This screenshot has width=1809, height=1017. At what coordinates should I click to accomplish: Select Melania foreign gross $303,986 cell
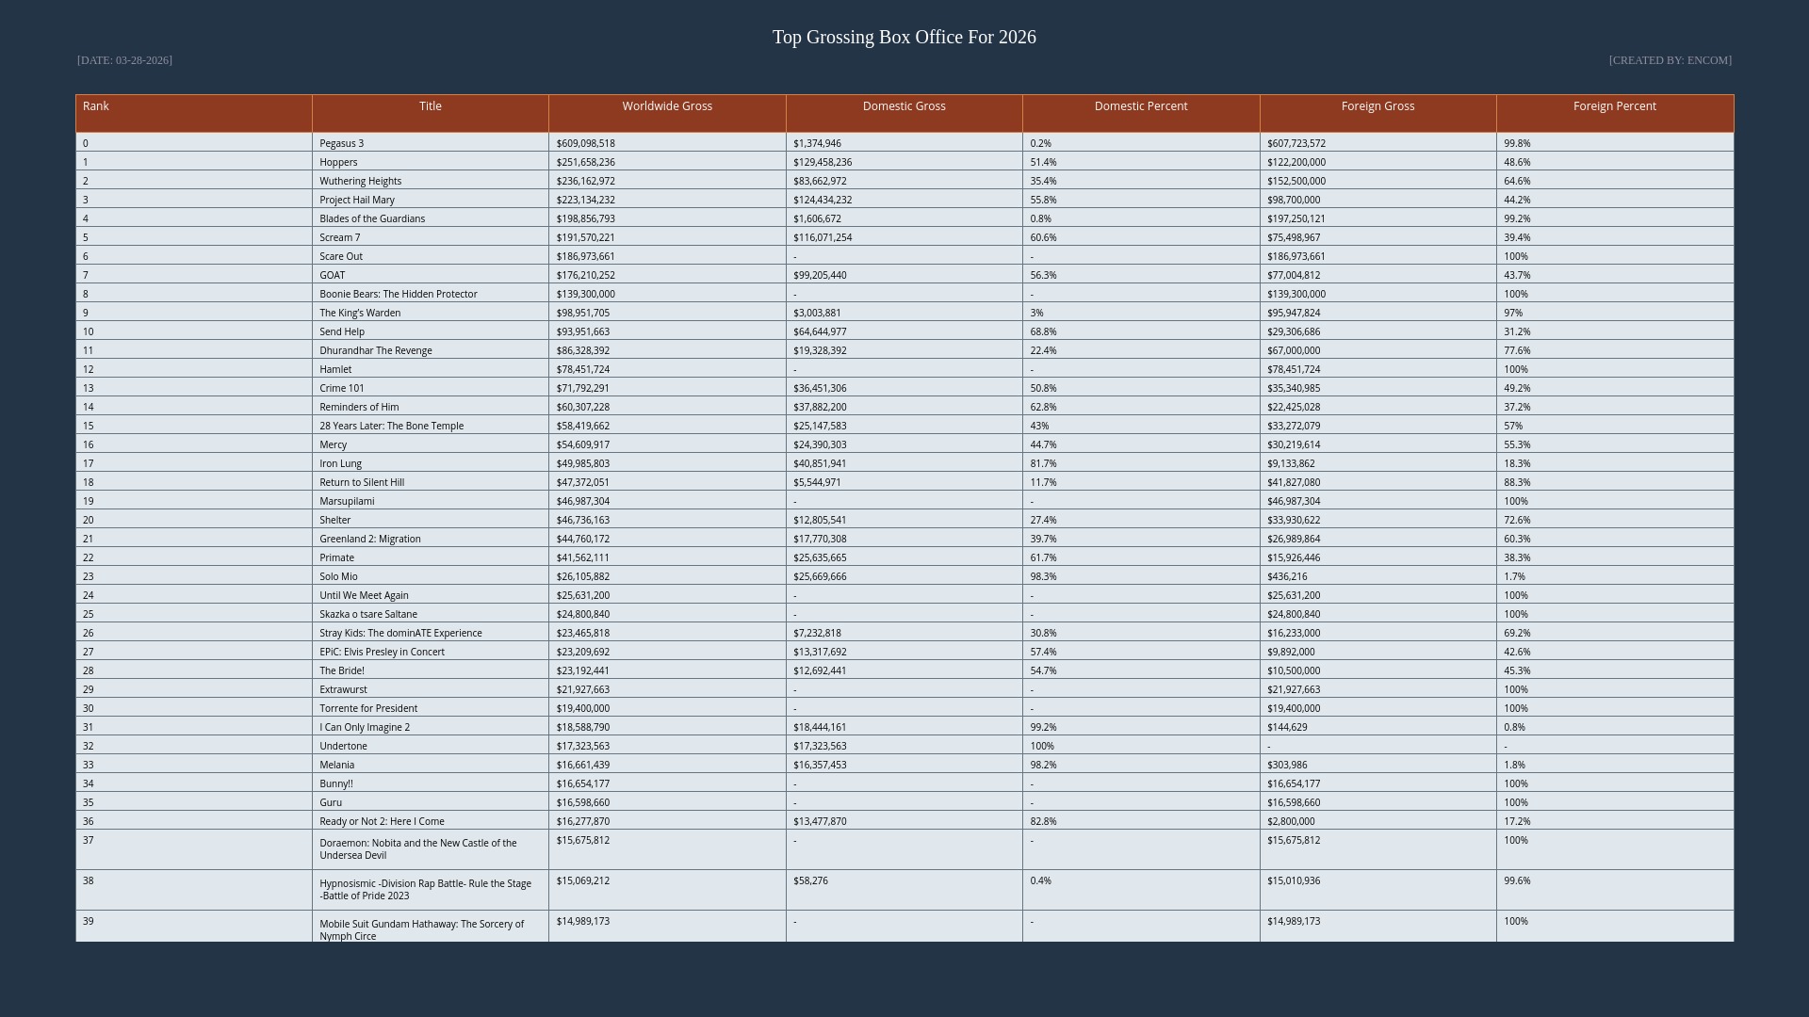pyautogui.click(x=1286, y=765)
